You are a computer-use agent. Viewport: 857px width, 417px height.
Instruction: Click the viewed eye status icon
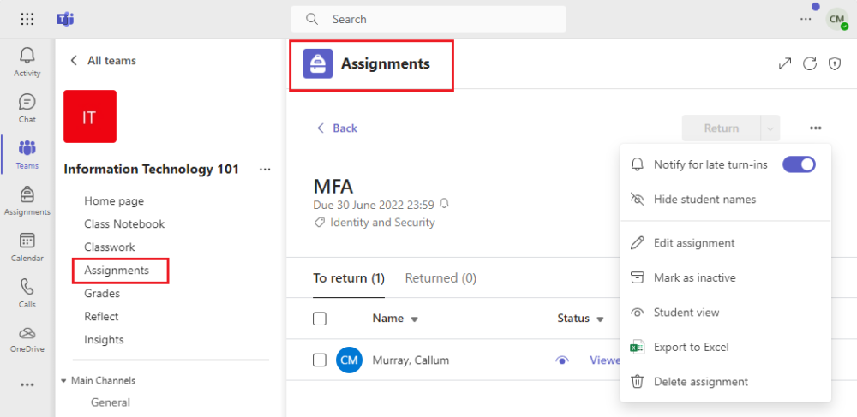click(562, 360)
